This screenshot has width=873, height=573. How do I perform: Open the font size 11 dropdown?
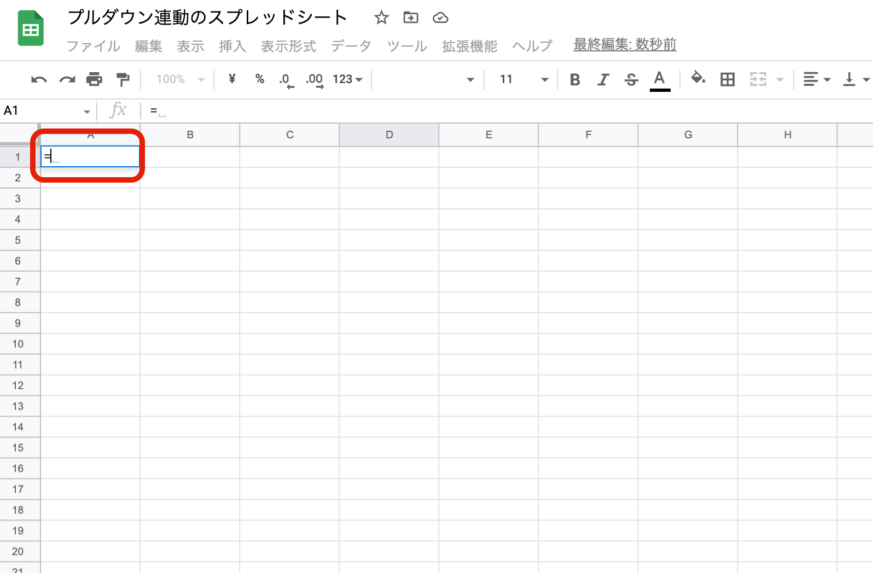(x=523, y=80)
